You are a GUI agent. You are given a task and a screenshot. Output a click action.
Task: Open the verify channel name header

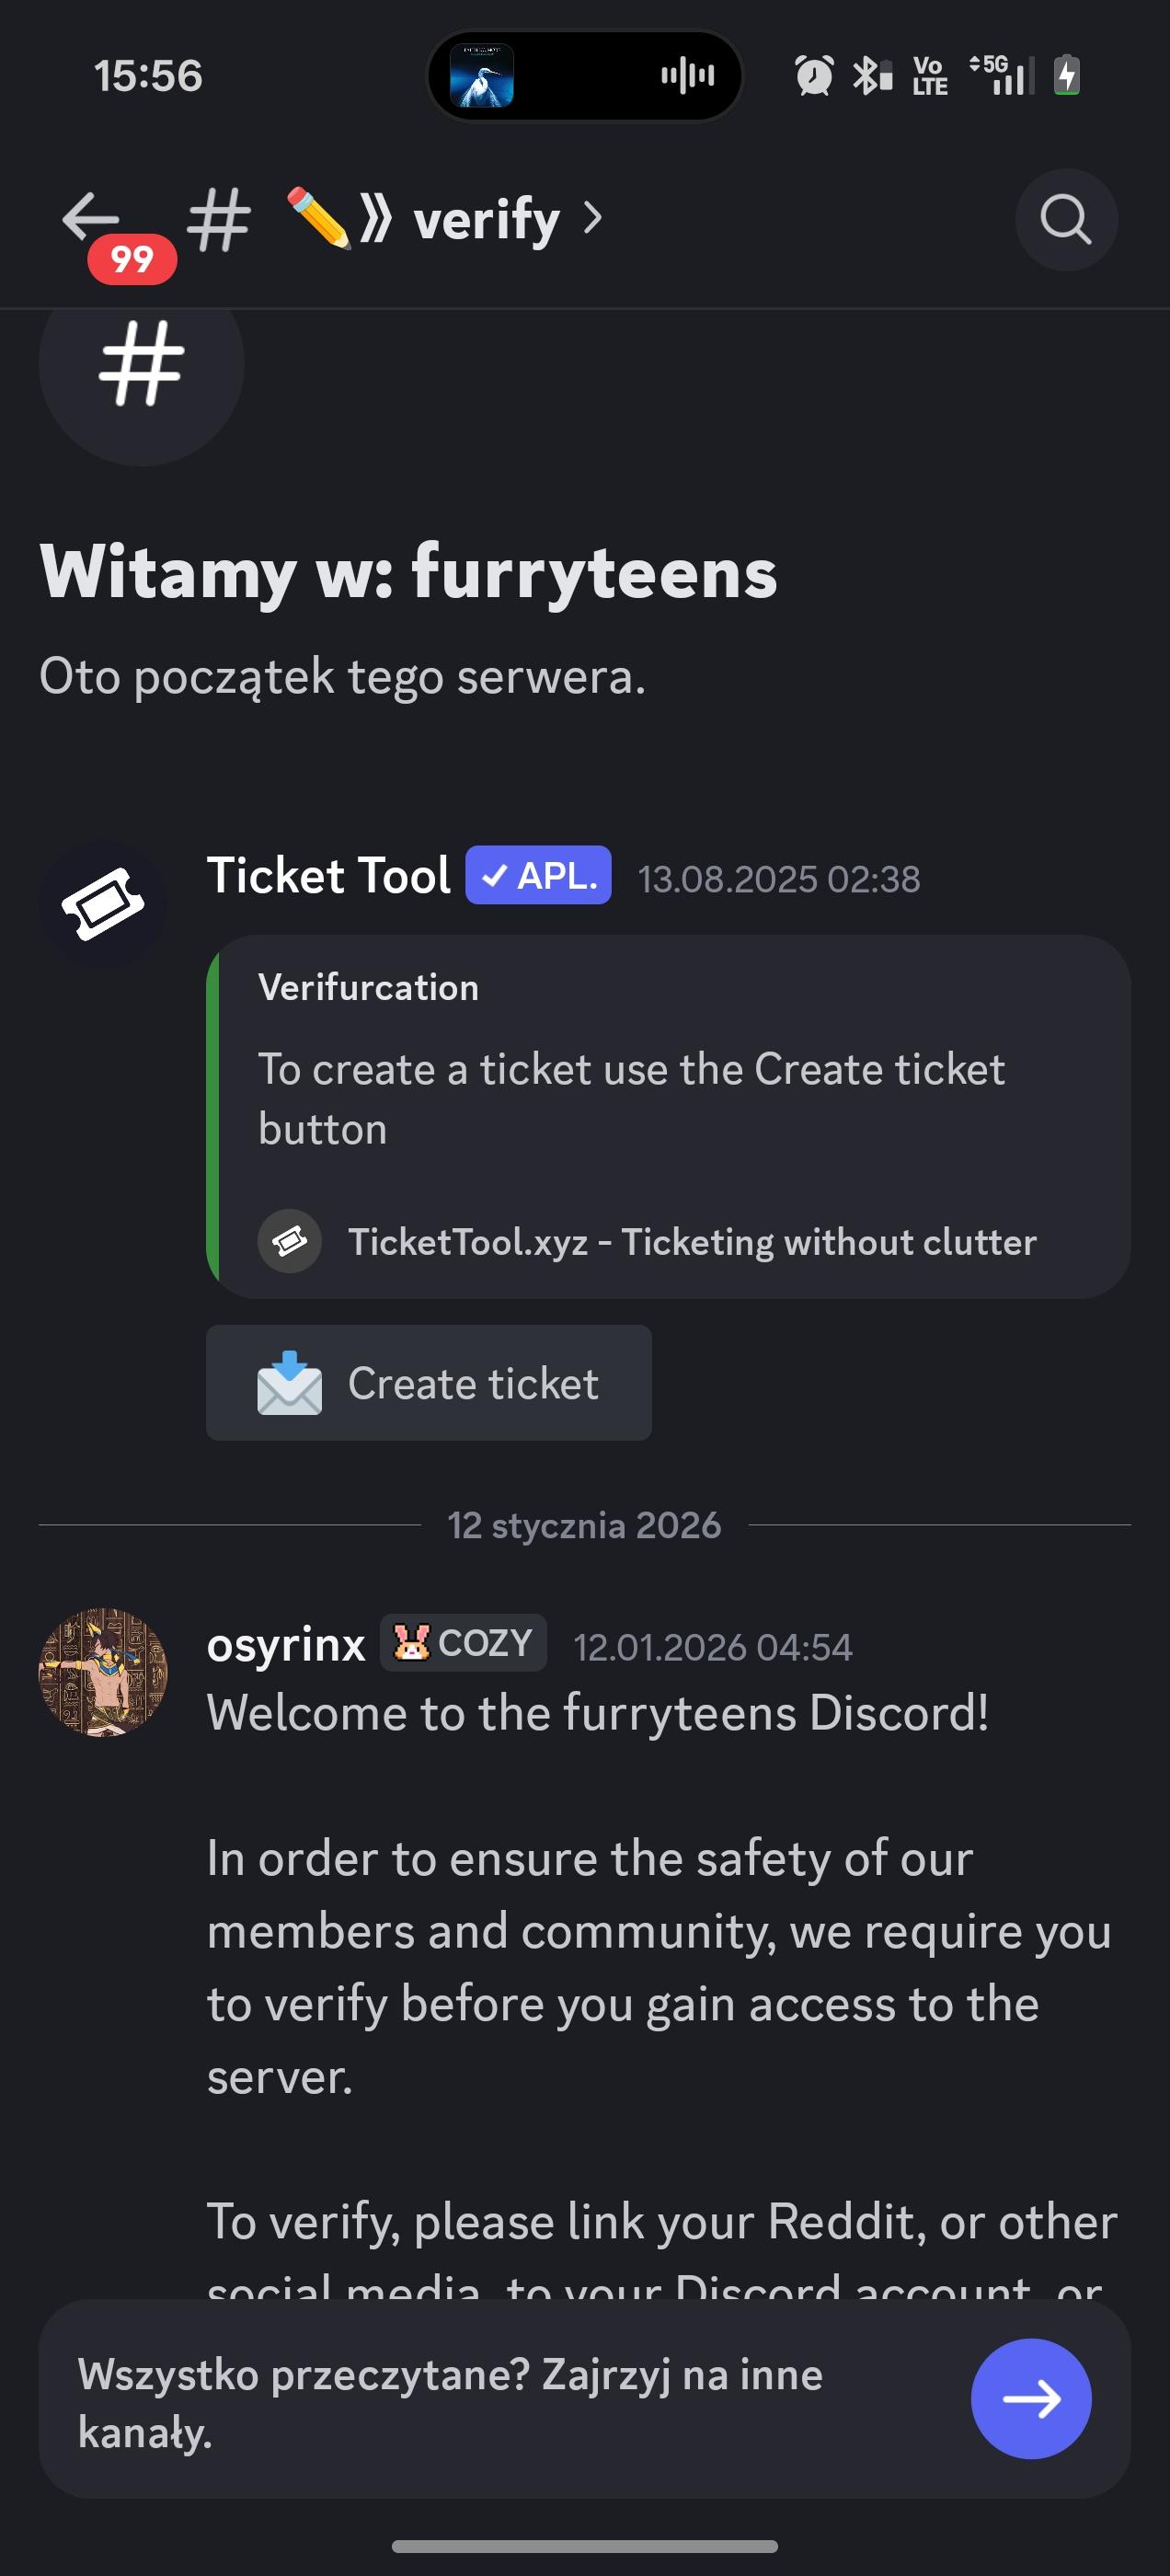[486, 219]
